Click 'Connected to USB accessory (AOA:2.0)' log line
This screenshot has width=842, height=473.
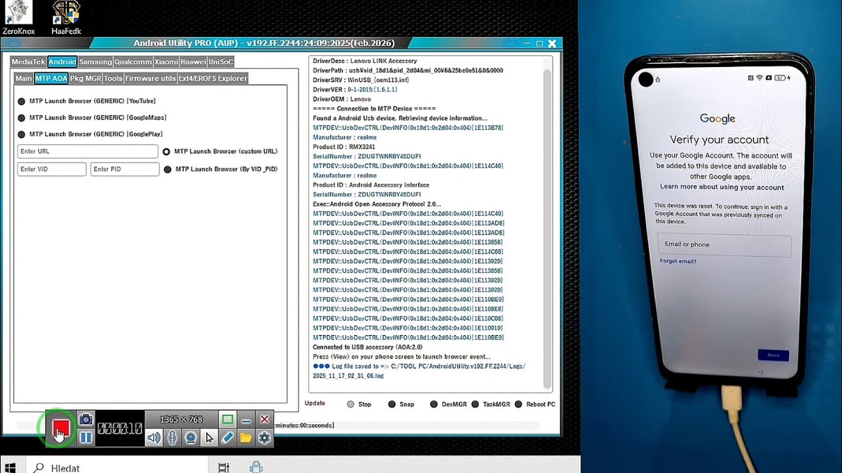(368, 347)
